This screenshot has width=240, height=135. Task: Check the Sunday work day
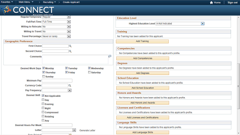point(43,76)
